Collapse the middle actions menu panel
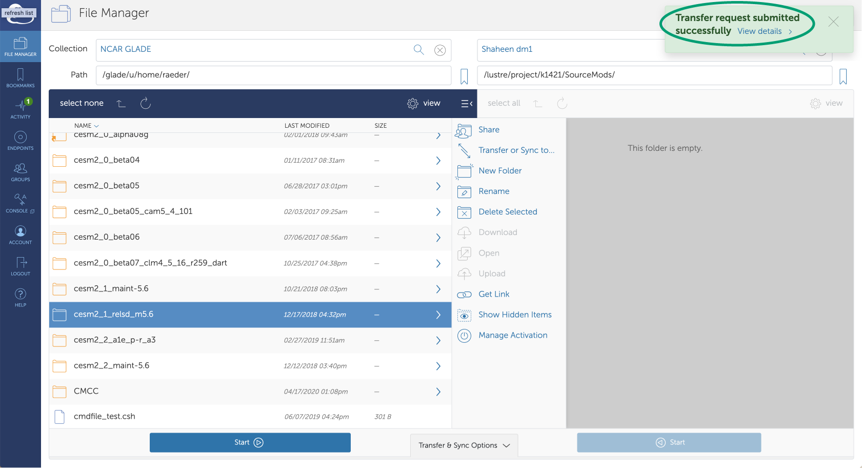 click(467, 104)
